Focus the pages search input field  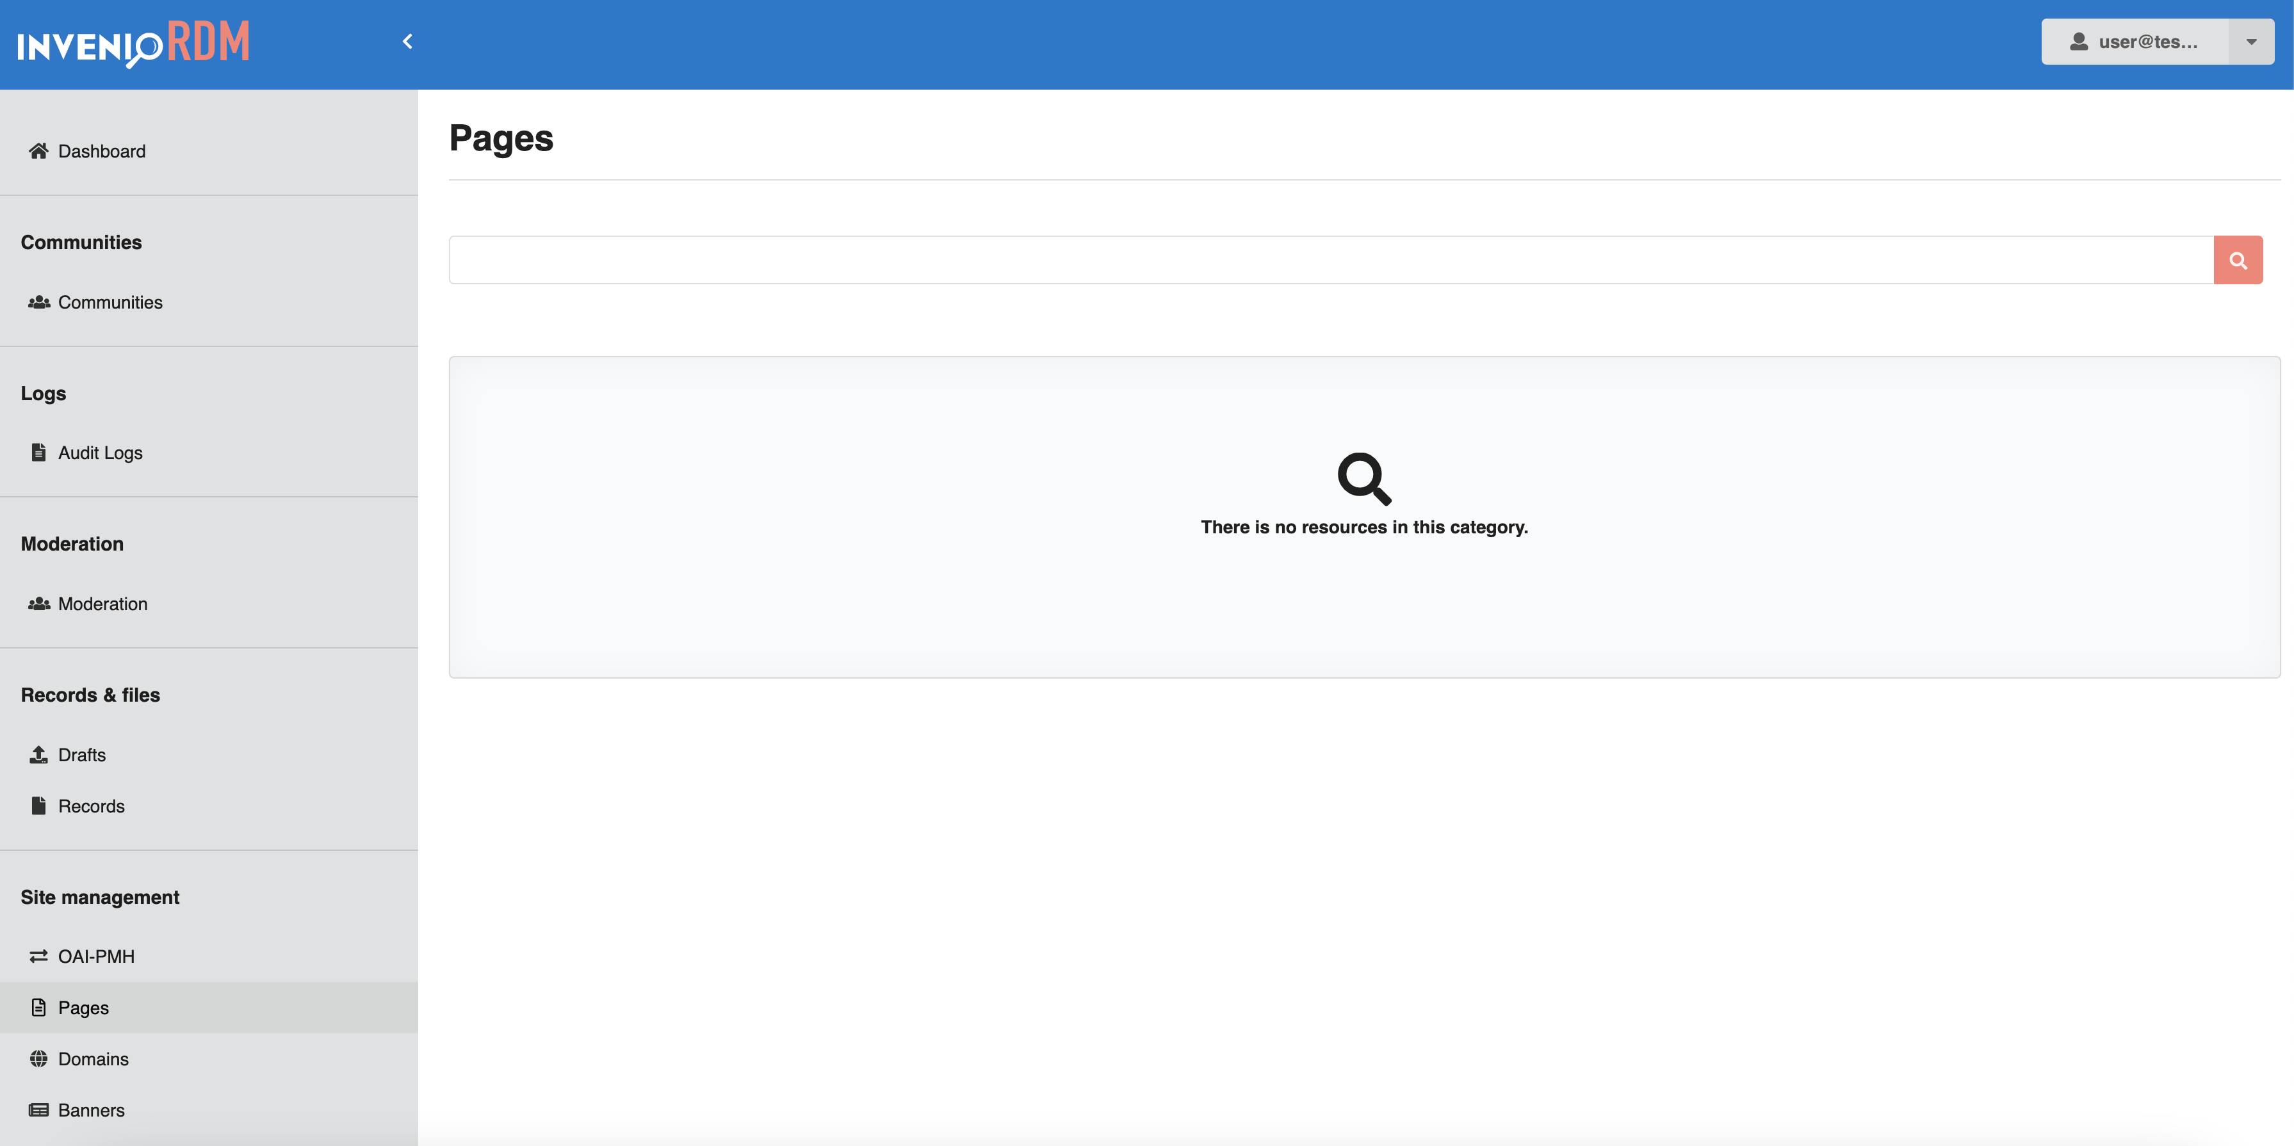click(x=1331, y=260)
